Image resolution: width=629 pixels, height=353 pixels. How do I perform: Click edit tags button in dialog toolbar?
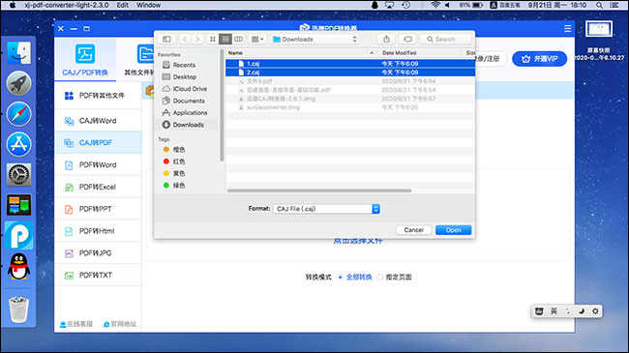pyautogui.click(x=408, y=39)
